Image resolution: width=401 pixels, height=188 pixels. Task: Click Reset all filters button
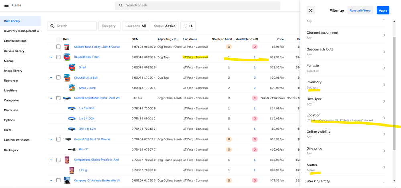tap(360, 10)
